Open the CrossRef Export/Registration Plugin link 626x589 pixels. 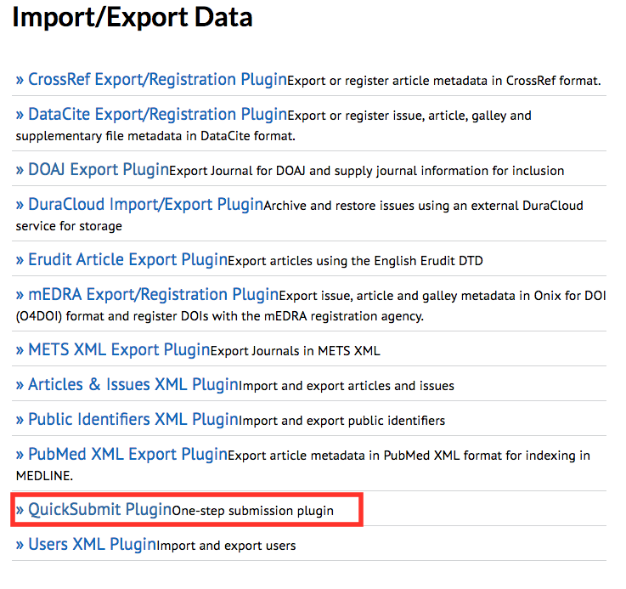click(157, 80)
